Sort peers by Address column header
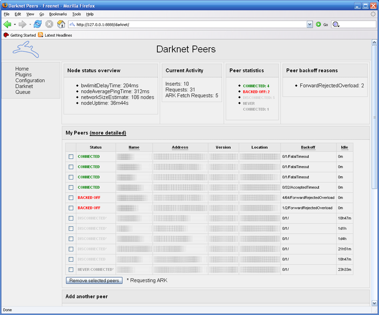Viewport: 379px width, 315px height. point(180,147)
